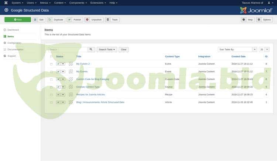Open status dropdown arrow for My Events
Viewport: 277px width, 161px height.
[x=63, y=71]
